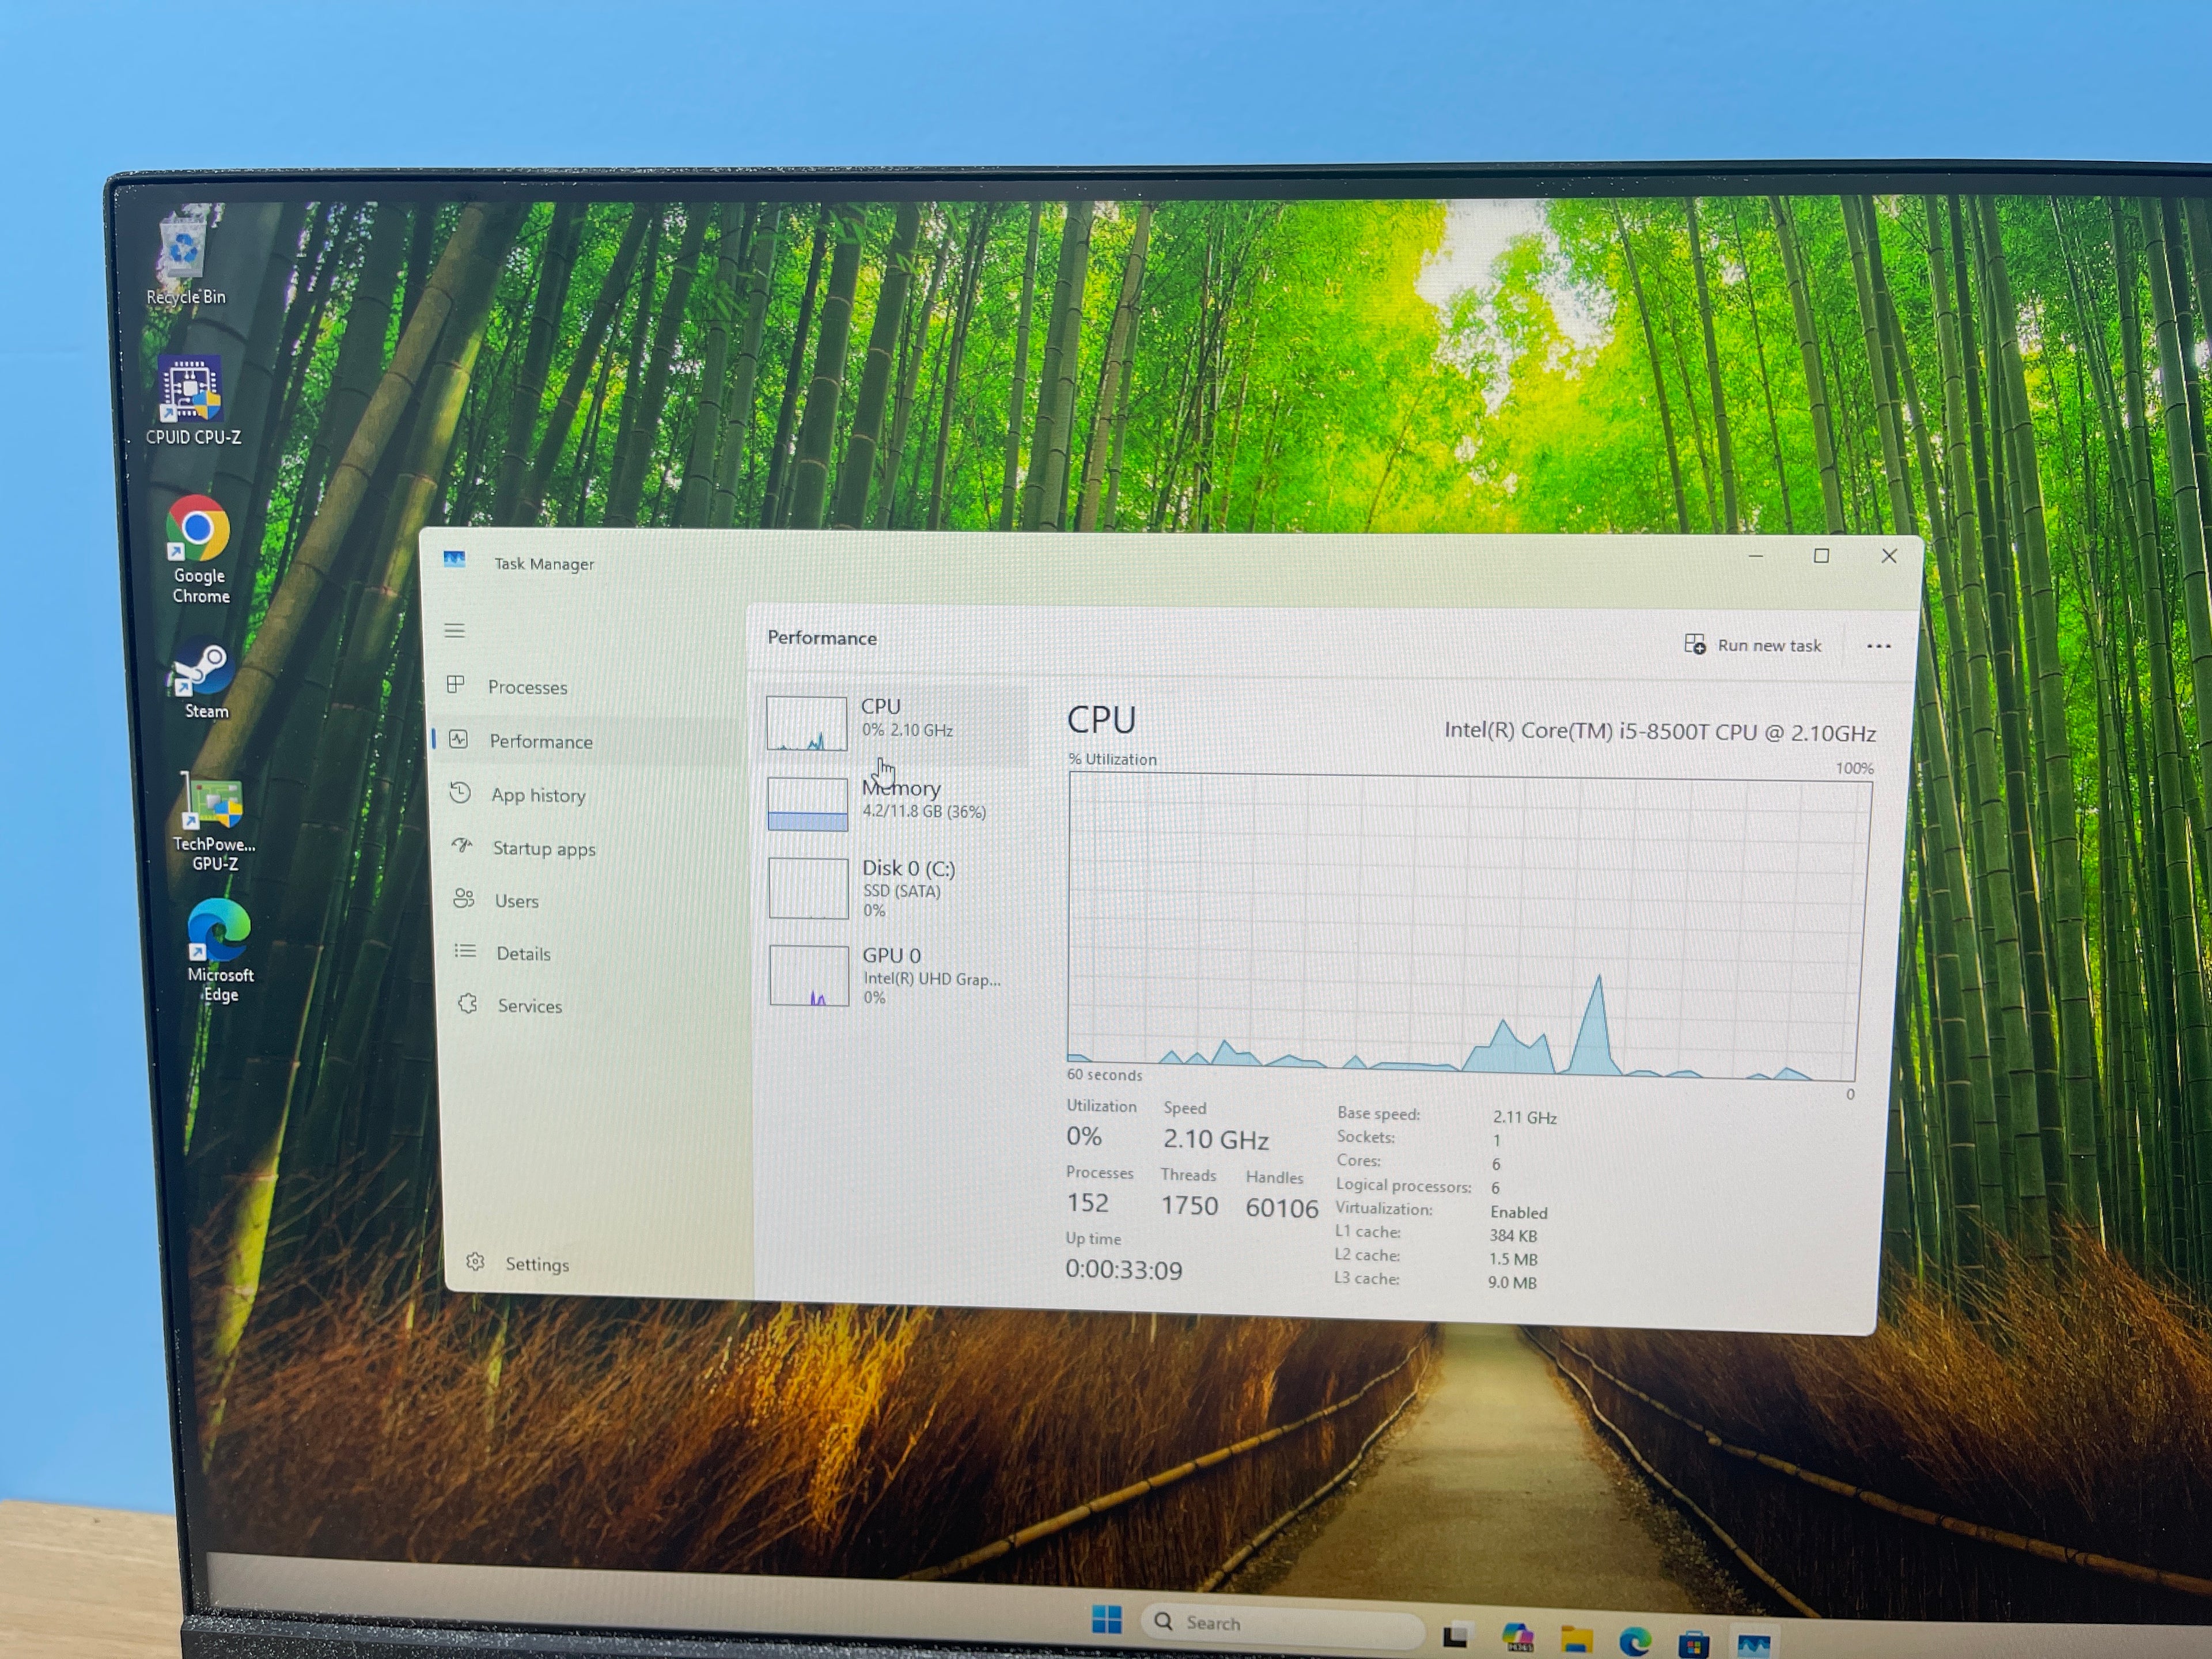
Task: Click the Processes sidebar icon
Action: (x=456, y=685)
